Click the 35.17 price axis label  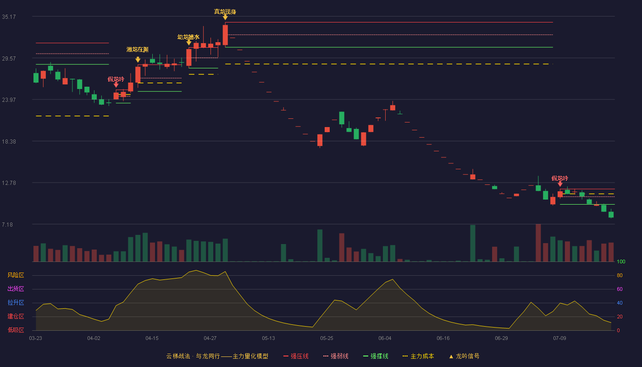[x=9, y=17]
